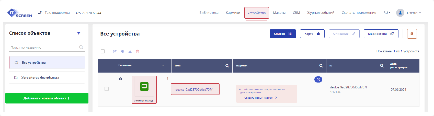Toggle the select-all devices checkbox
This screenshot has height=116, width=434.
103,51
